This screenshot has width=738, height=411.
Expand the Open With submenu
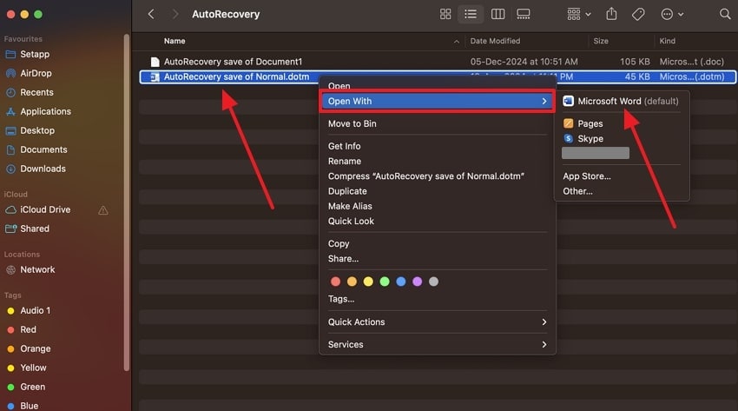tap(438, 101)
